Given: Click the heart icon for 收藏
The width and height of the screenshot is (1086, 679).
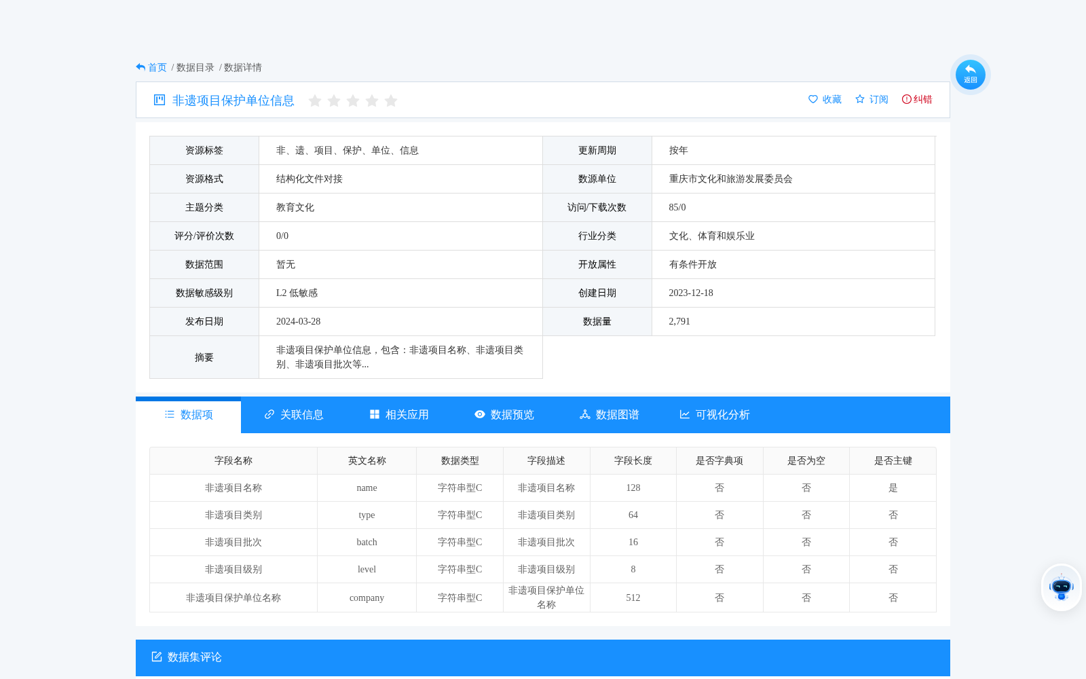Looking at the screenshot, I should click(x=813, y=99).
